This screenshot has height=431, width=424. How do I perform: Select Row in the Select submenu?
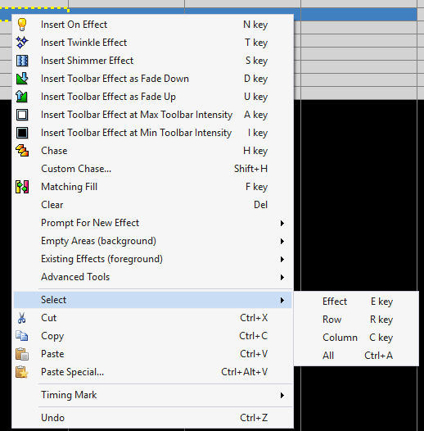356,320
